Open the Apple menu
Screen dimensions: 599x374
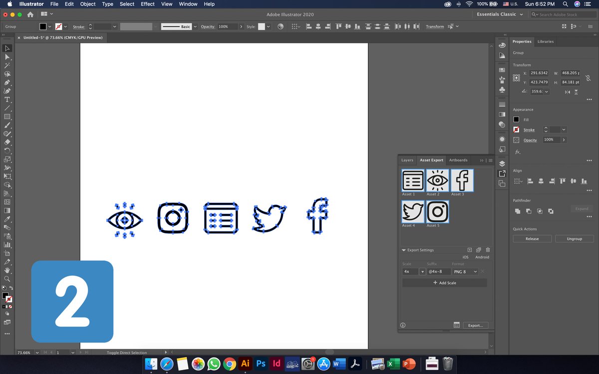click(x=9, y=4)
